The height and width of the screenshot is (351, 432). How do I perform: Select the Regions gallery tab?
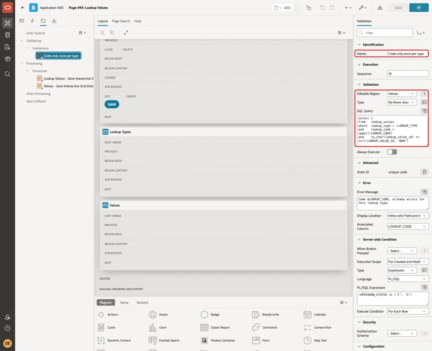tap(106, 302)
